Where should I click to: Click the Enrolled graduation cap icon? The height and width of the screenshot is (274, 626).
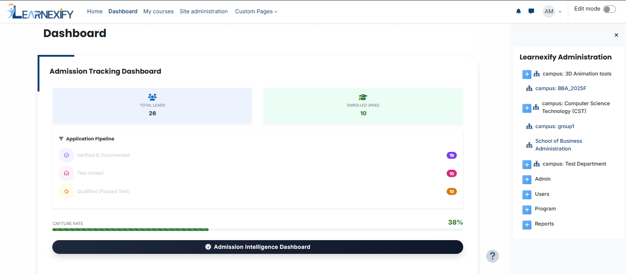pyautogui.click(x=363, y=97)
